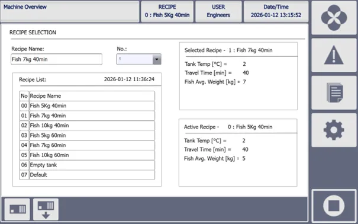Select recipe row Fish 5Kg 40min
This screenshot has height=224, width=358.
coord(92,106)
